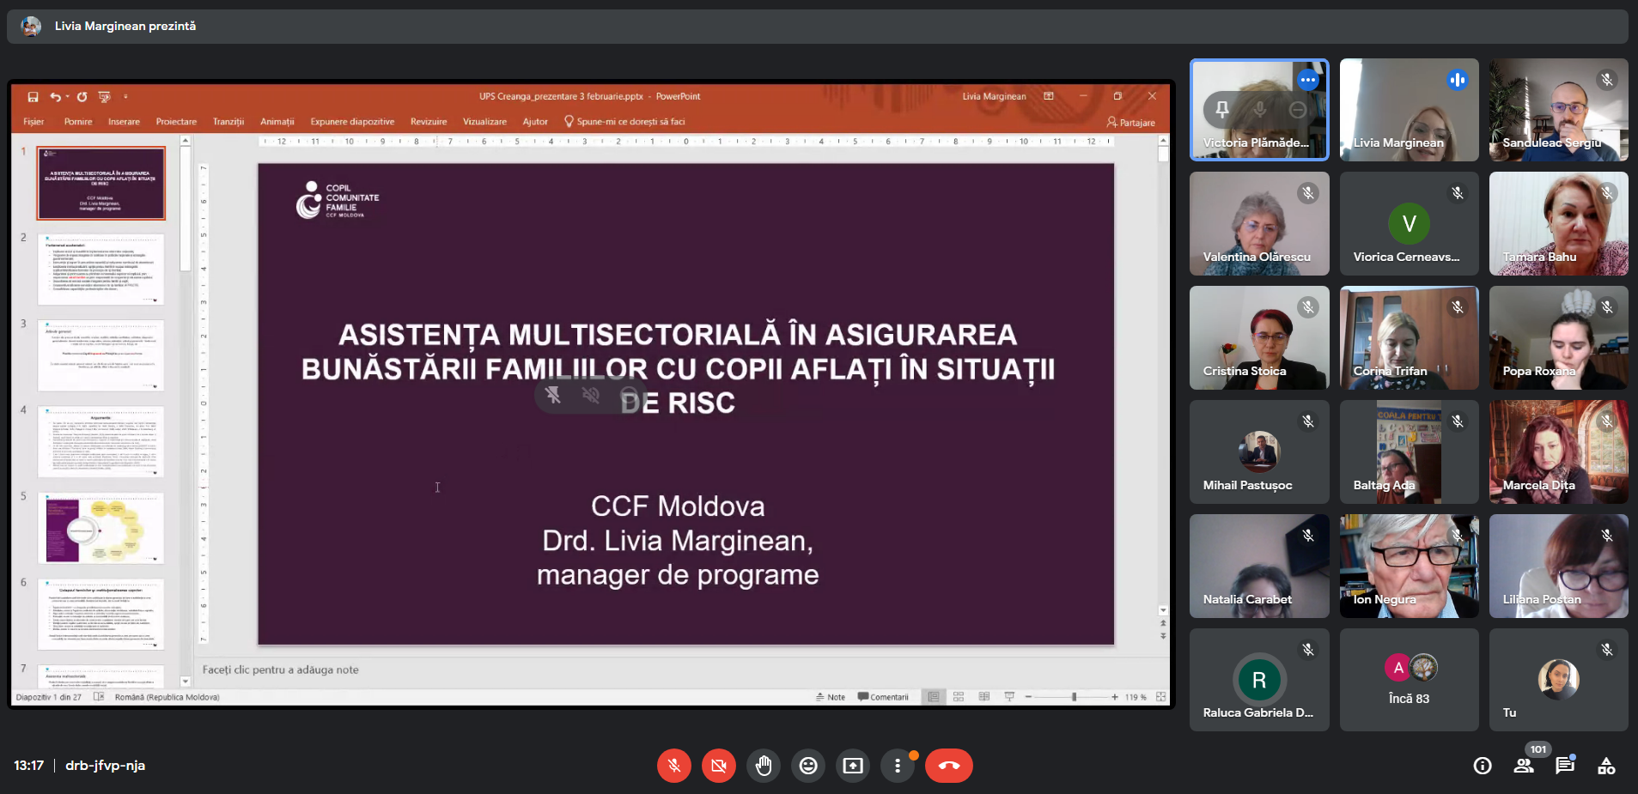Expand the 'Încă 83' participants tile
1638x794 pixels.
[1409, 680]
